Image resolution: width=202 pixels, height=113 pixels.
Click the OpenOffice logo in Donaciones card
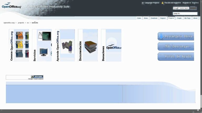(114, 47)
